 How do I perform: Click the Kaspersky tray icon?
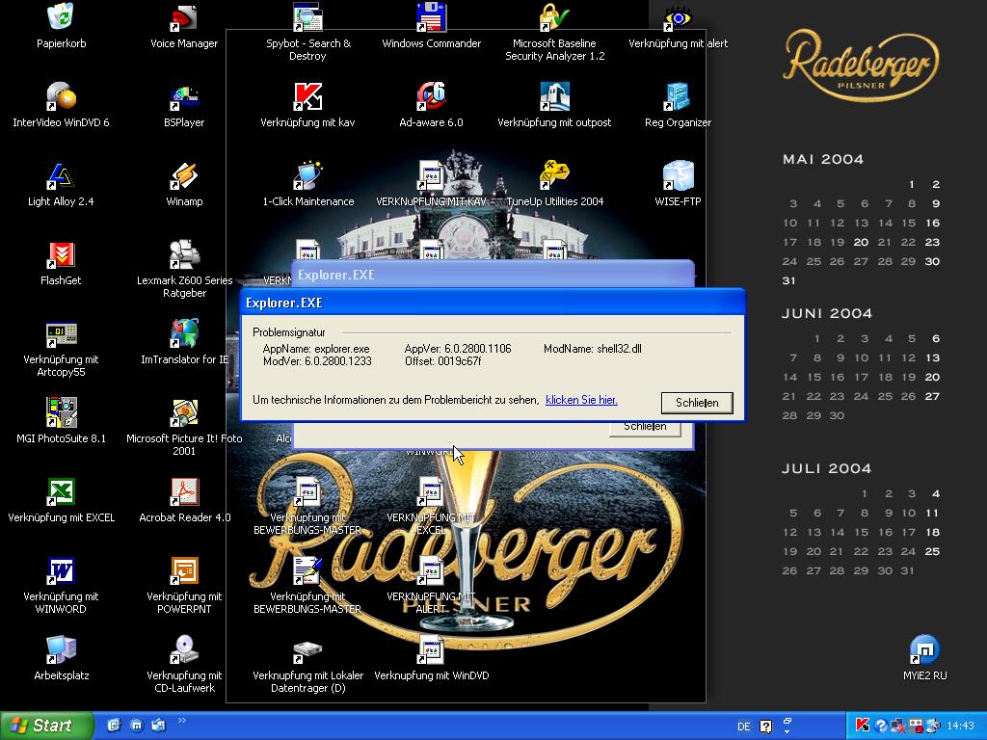pyautogui.click(x=862, y=726)
